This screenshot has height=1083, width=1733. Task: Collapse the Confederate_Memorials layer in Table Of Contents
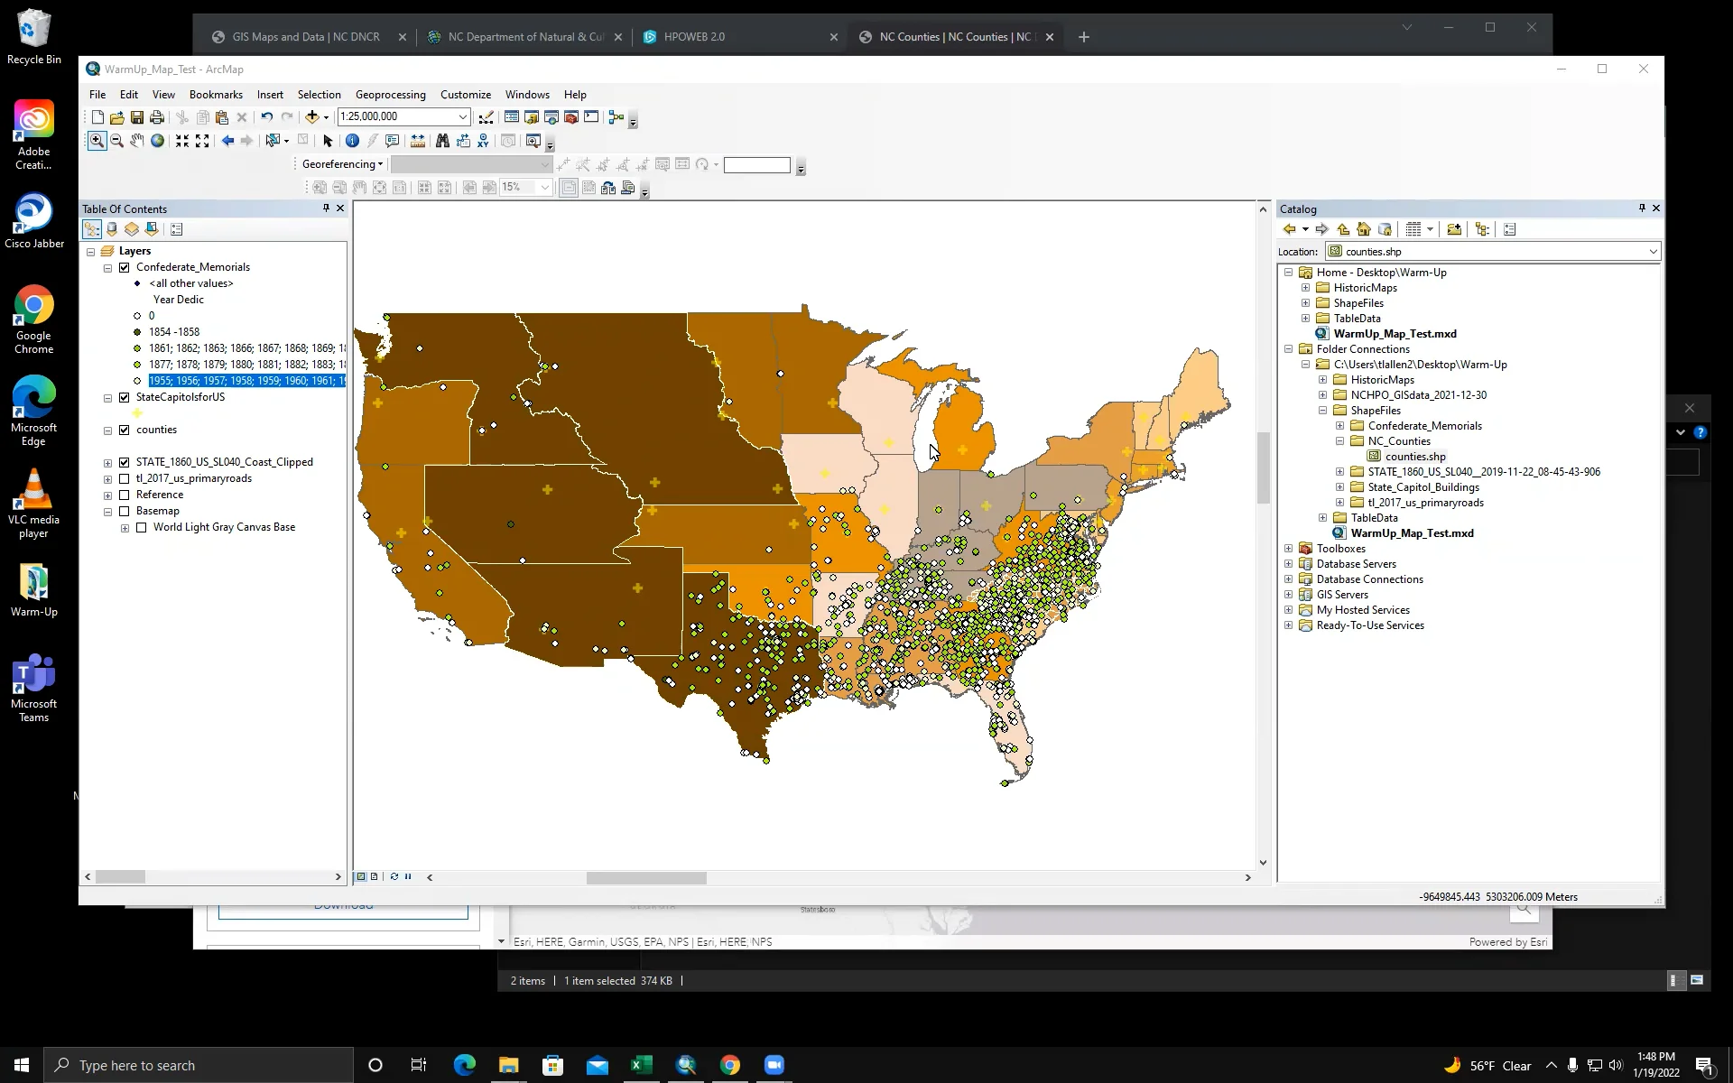click(107, 267)
